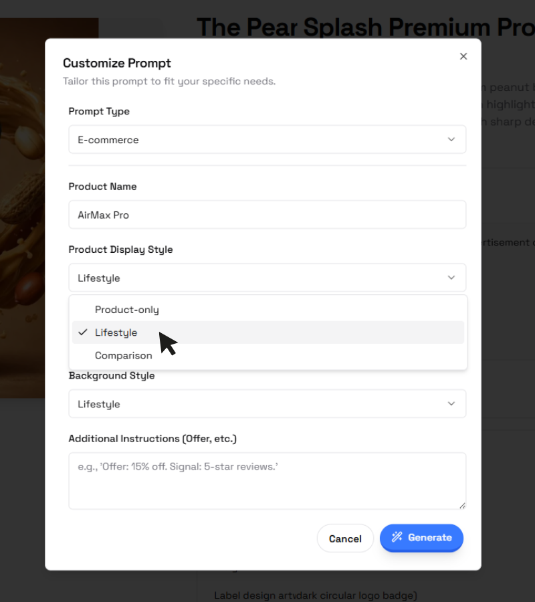
Task: Click the Product Name input field
Action: pyautogui.click(x=267, y=215)
